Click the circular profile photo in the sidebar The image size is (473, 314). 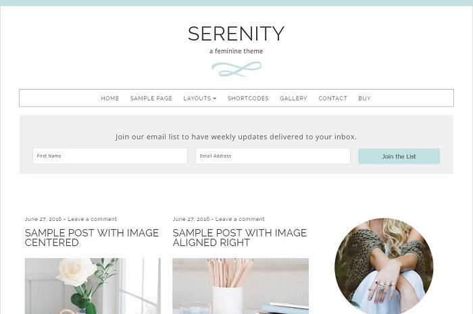(x=384, y=266)
